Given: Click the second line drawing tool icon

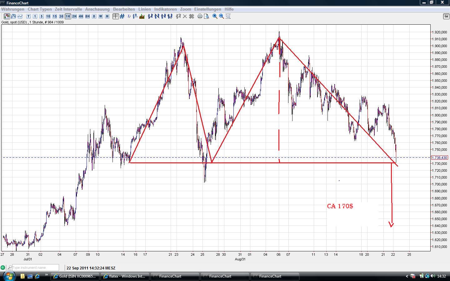Looking at the screenshot, I should [157, 16].
